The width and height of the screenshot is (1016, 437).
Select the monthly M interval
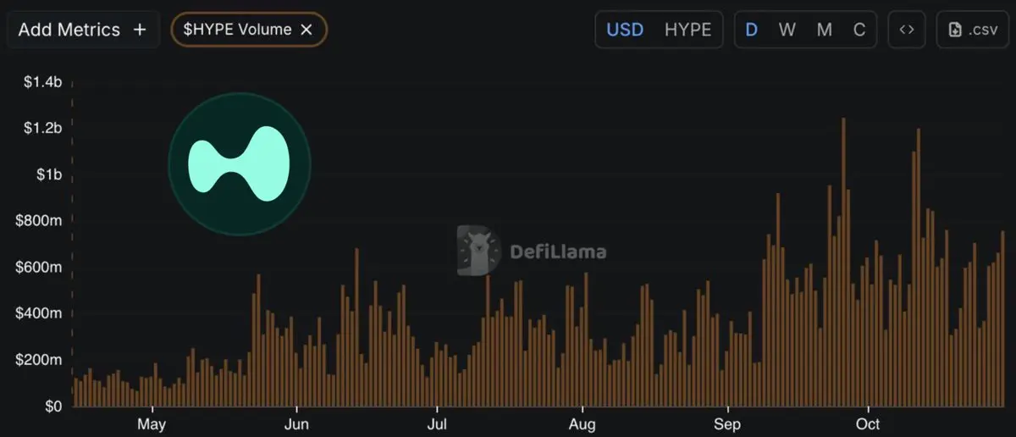coord(824,30)
